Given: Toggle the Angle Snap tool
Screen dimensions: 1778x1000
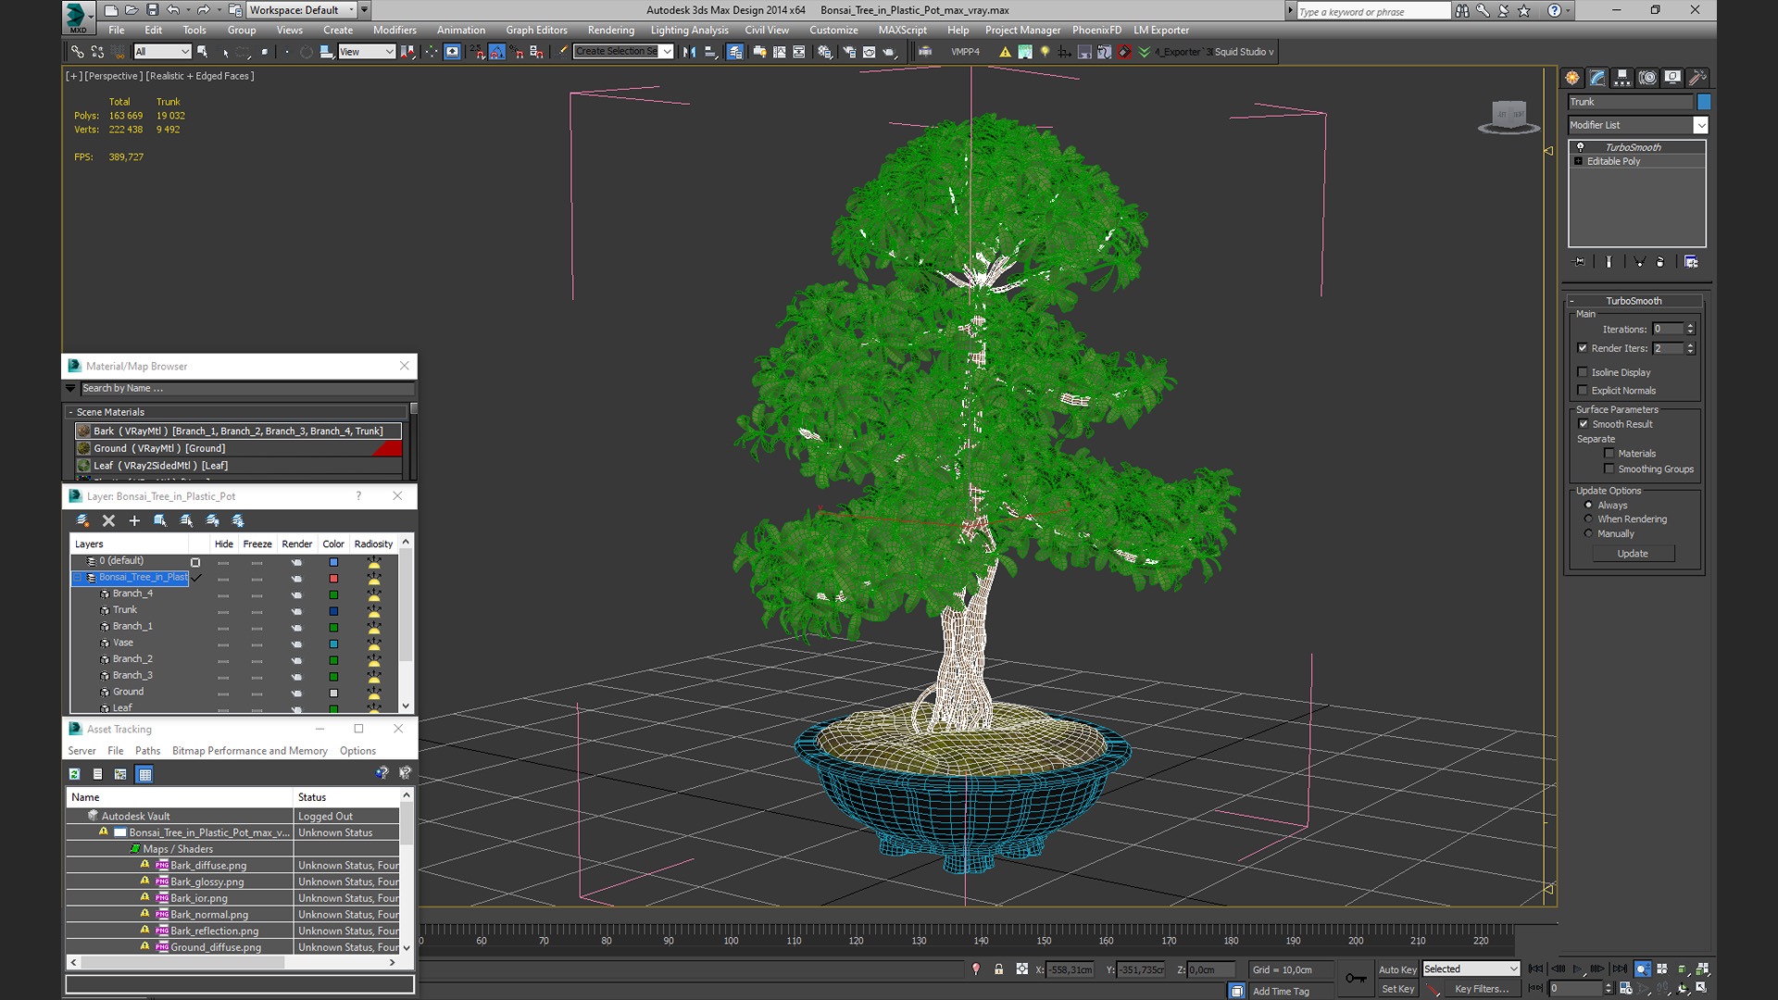Looking at the screenshot, I should pos(497,52).
